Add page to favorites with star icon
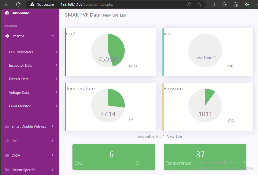The width and height of the screenshot is (258, 175). pyautogui.click(x=199, y=4)
